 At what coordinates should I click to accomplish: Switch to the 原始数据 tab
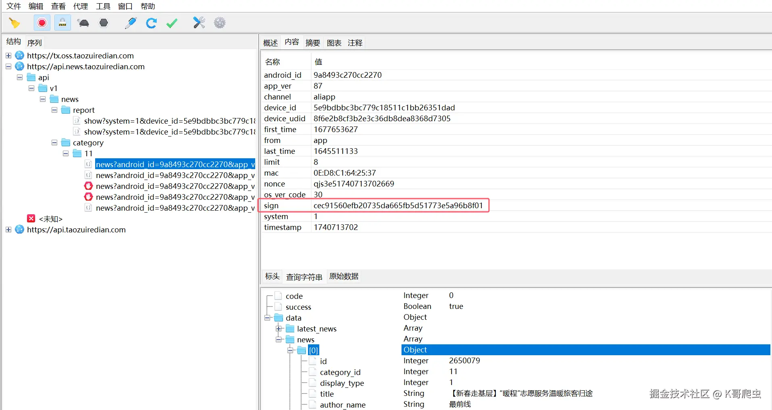point(344,276)
